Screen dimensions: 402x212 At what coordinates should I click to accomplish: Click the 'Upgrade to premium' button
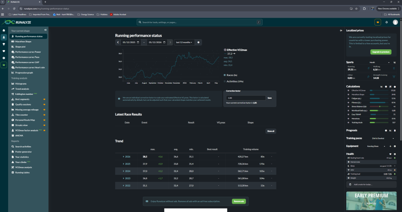[381, 52]
